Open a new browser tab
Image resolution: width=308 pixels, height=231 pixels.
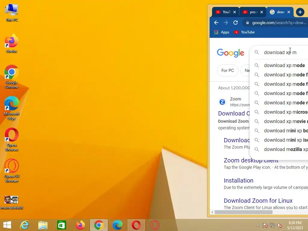(x=300, y=12)
